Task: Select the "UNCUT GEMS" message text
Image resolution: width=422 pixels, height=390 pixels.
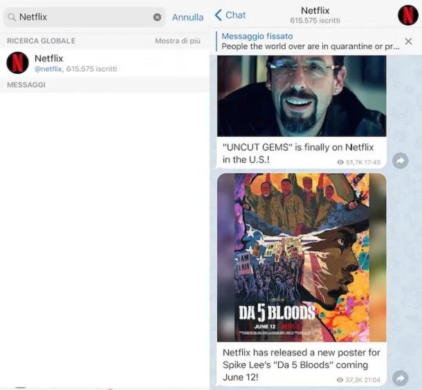Action: tap(298, 153)
